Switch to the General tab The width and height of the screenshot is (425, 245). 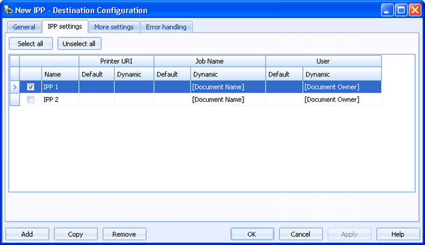click(x=24, y=27)
